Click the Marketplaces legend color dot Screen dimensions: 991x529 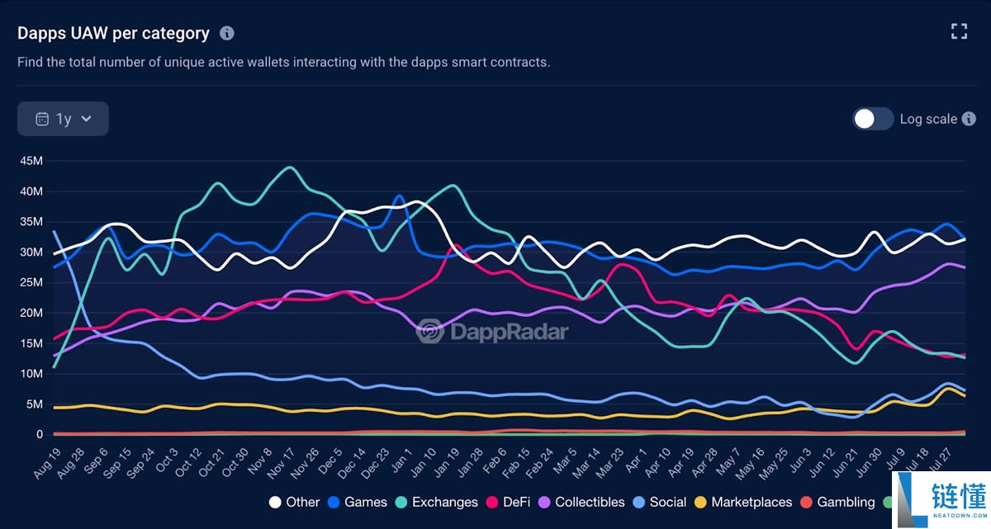pos(702,502)
